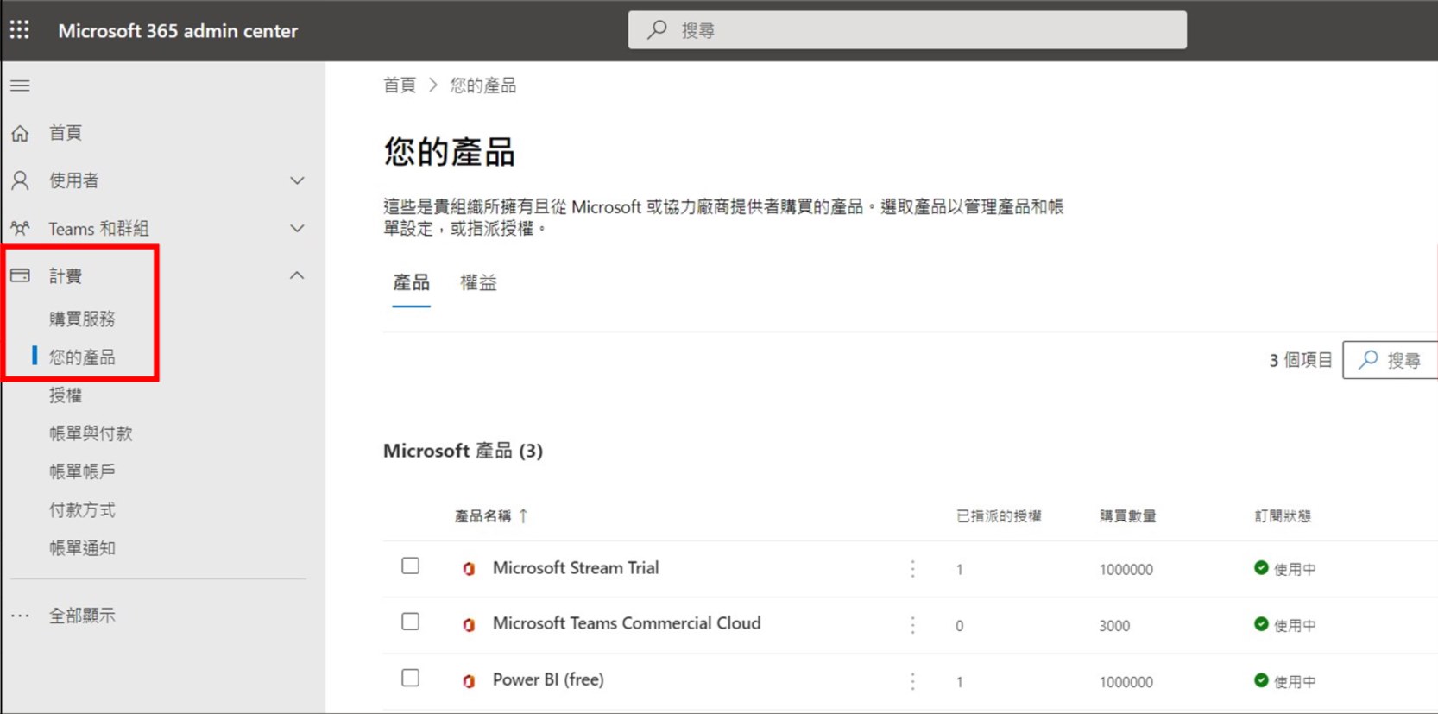Switch to the 產品 tab
Screen dimensions: 1438x714
pyautogui.click(x=411, y=283)
